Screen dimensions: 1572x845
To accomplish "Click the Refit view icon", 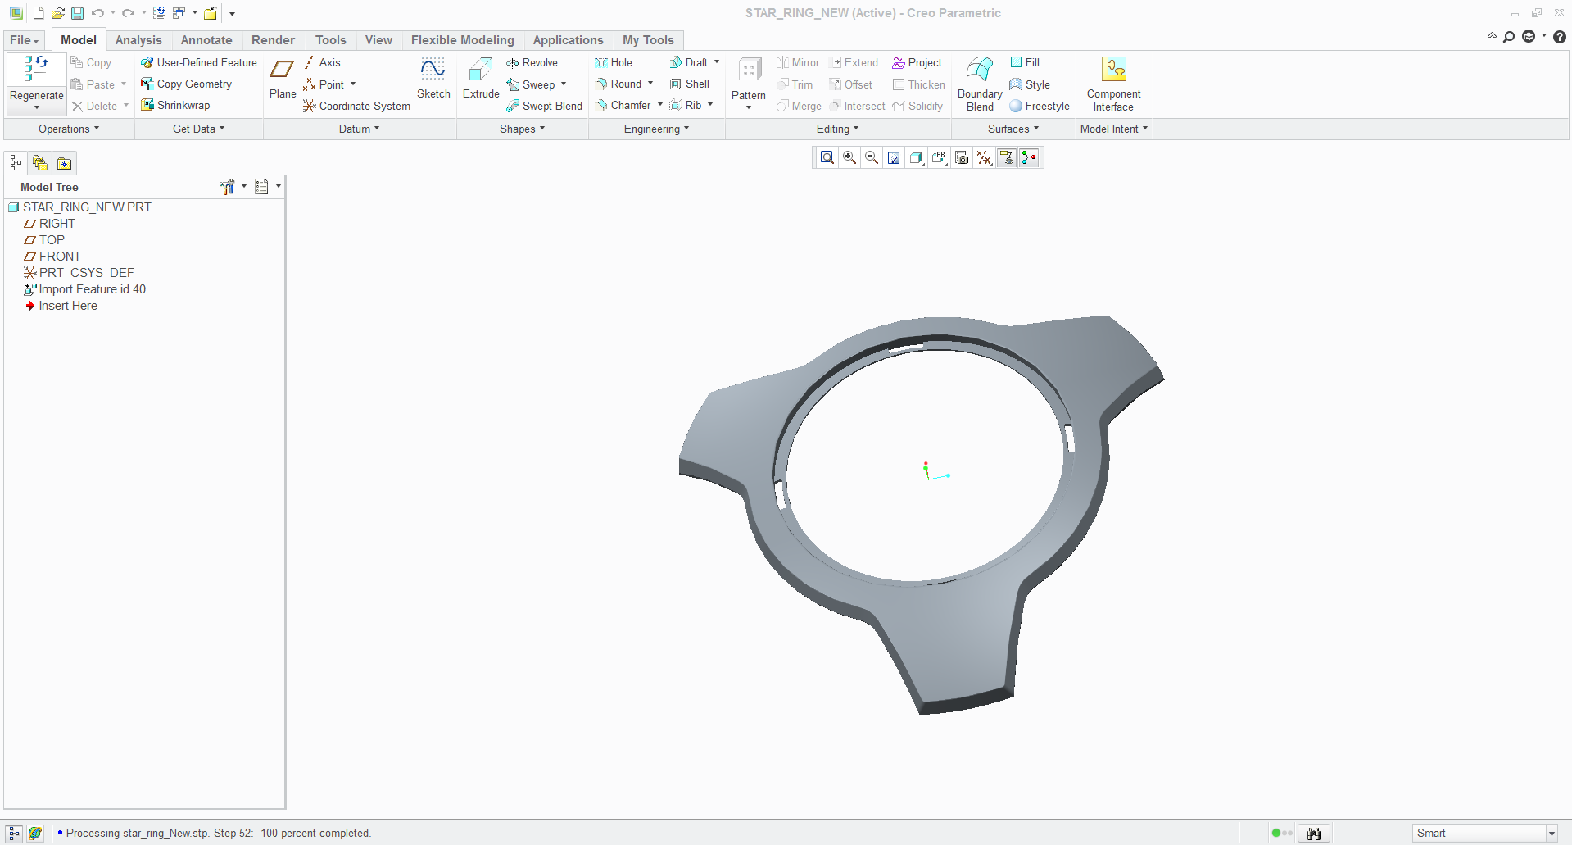I will (x=827, y=157).
